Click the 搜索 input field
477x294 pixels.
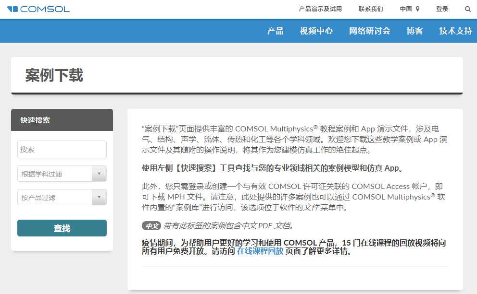click(62, 149)
